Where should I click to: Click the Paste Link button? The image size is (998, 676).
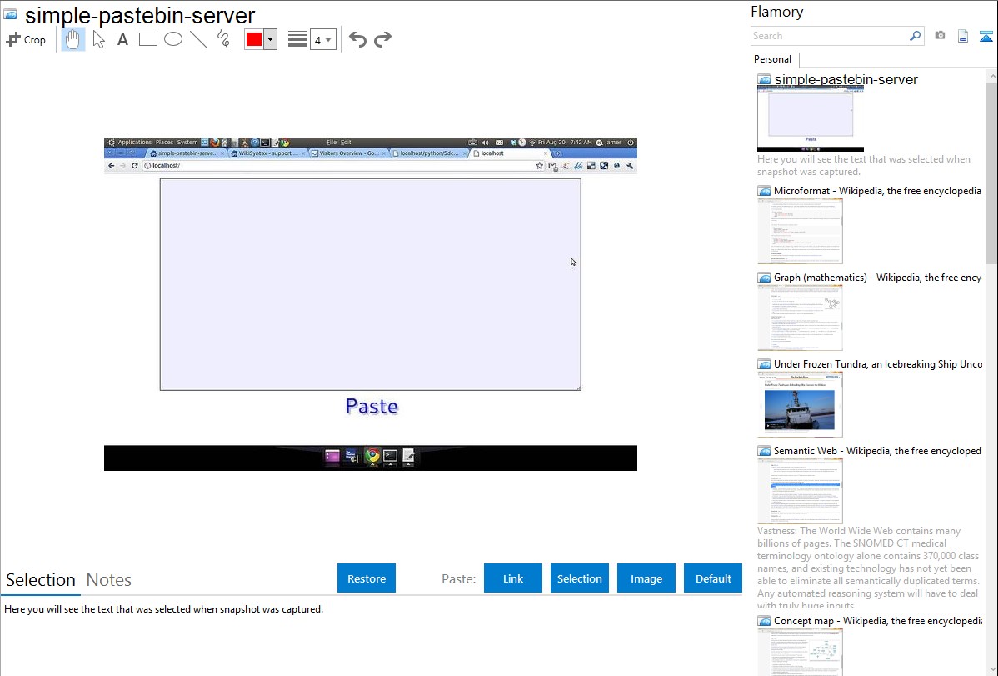tap(513, 578)
